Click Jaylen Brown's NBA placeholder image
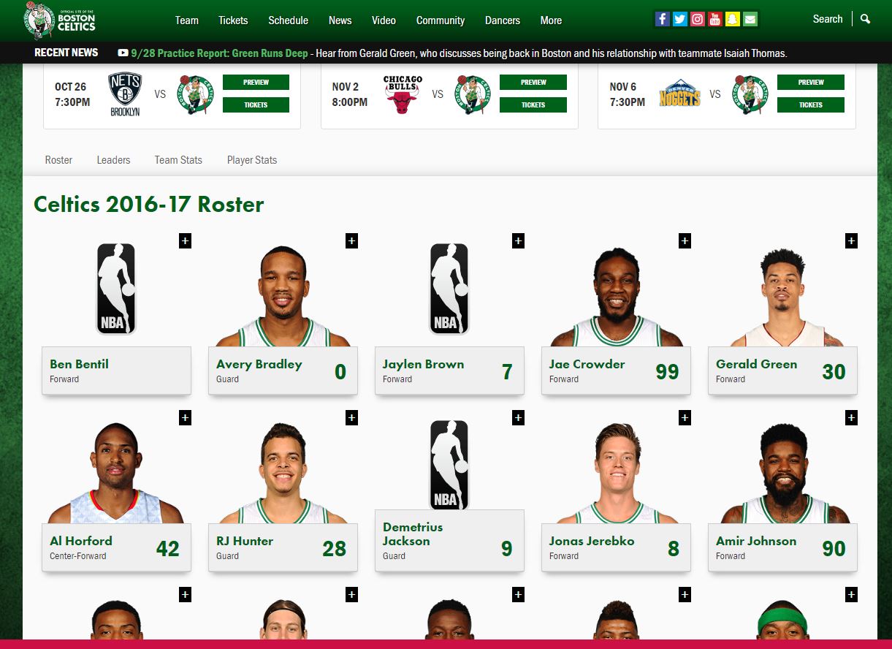This screenshot has width=892, height=649. point(449,289)
